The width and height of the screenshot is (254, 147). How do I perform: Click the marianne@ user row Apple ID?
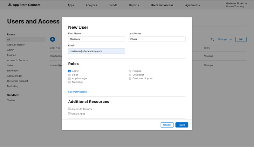pyautogui.click(x=56, y=56)
